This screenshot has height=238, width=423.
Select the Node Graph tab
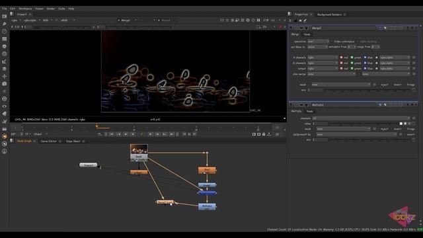coord(24,141)
